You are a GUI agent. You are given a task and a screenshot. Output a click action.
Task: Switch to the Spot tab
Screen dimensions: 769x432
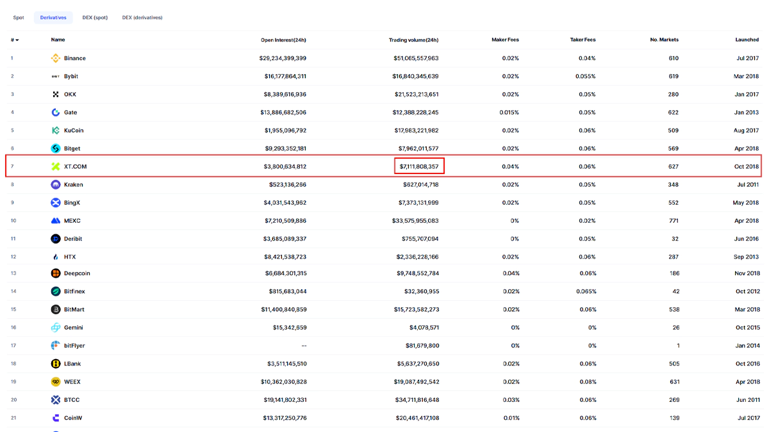tap(19, 17)
